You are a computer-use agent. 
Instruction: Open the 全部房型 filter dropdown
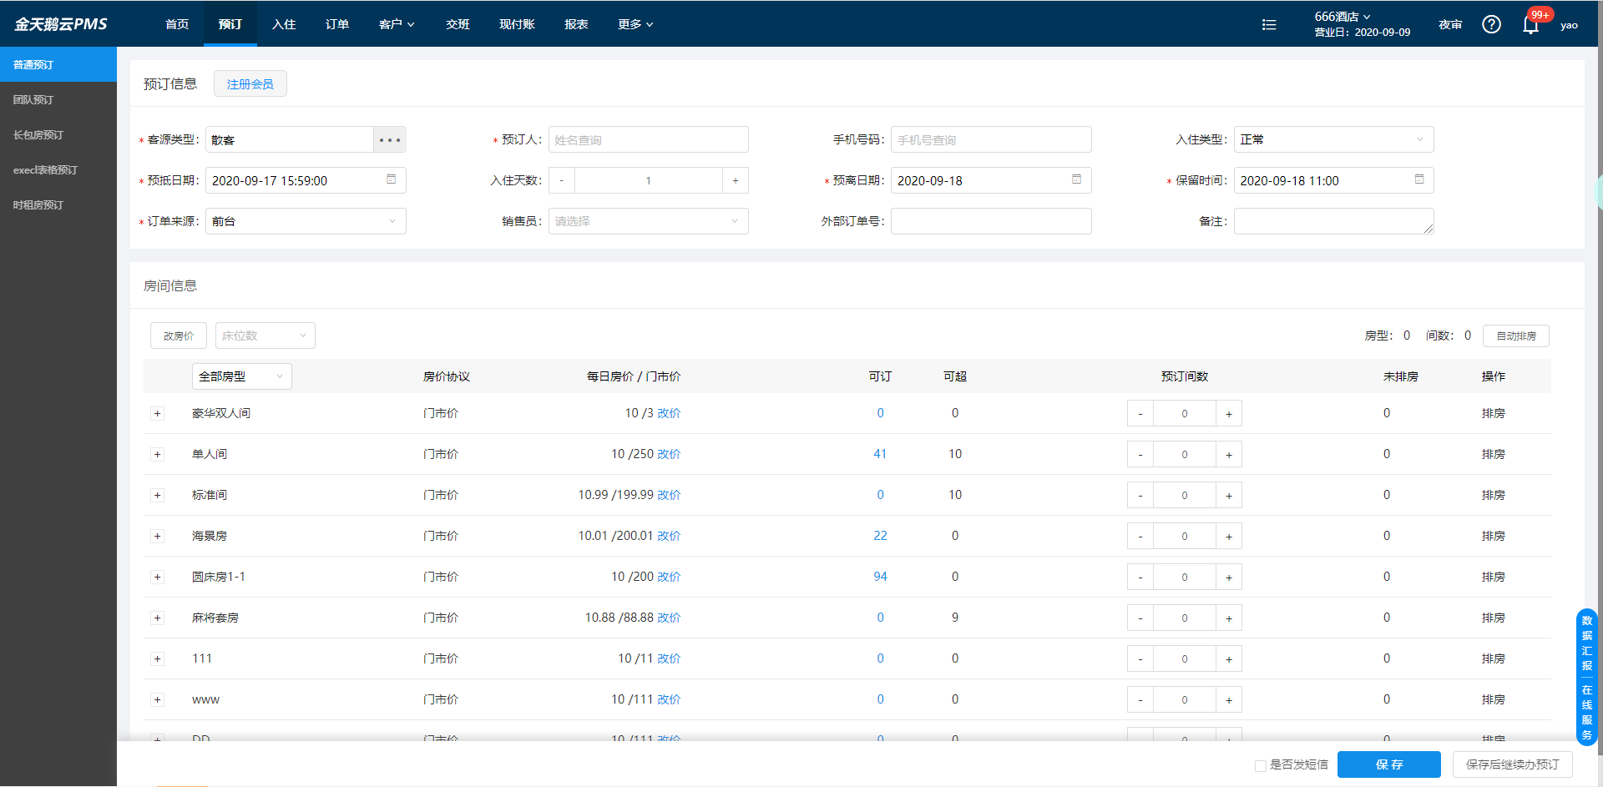[x=241, y=376]
